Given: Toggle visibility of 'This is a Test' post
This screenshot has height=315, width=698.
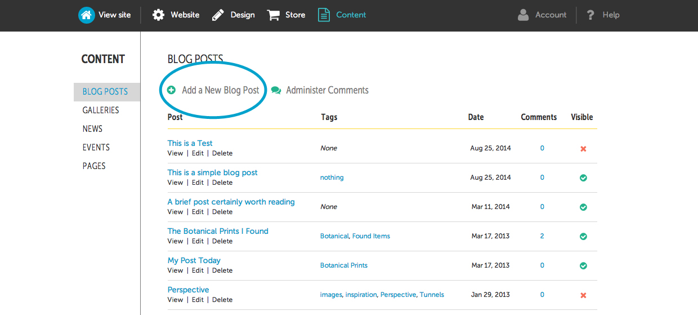Looking at the screenshot, I should [x=583, y=149].
